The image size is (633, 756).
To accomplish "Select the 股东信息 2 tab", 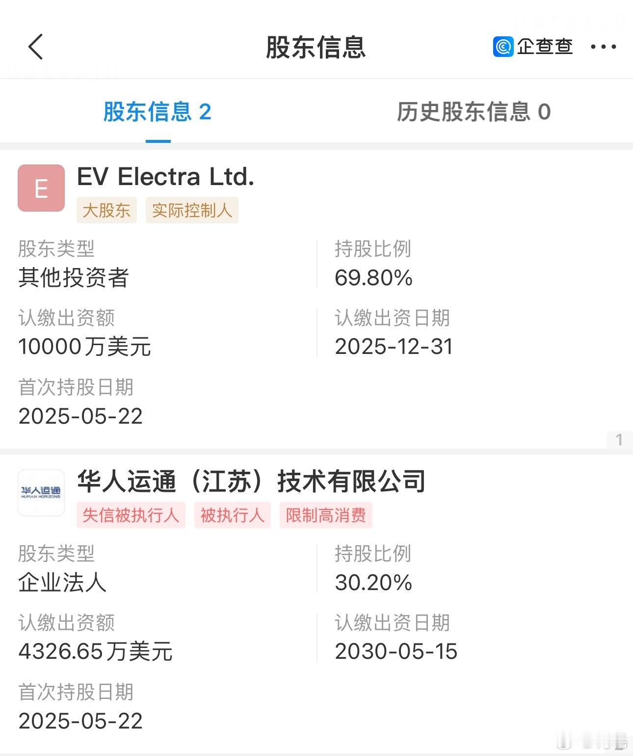I will 158,112.
